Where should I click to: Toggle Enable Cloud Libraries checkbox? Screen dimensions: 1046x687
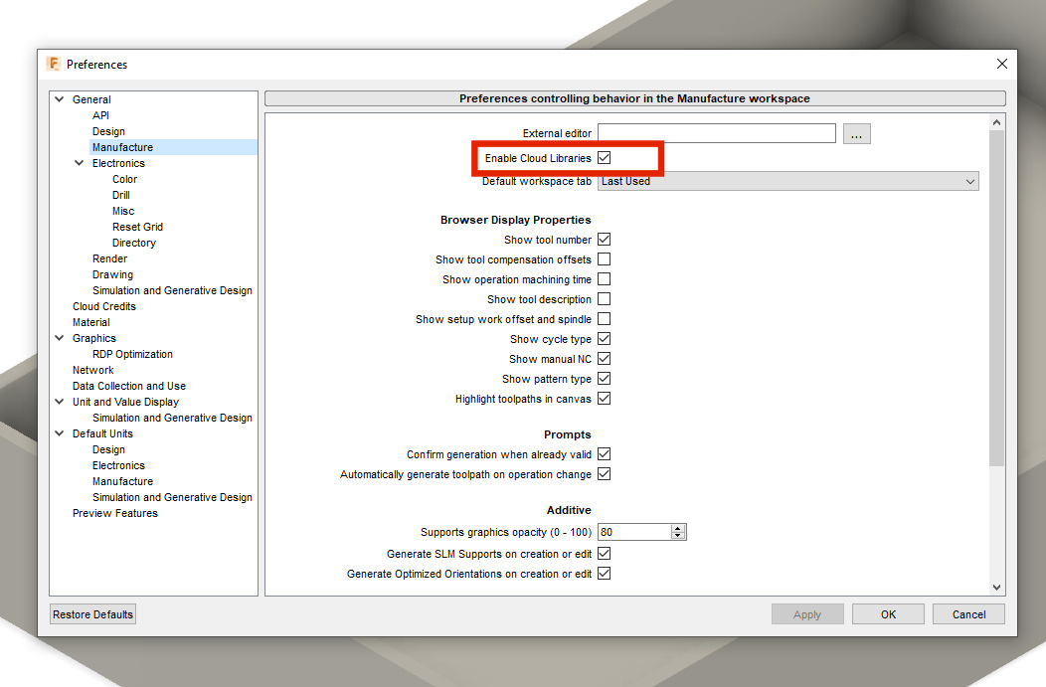(604, 158)
